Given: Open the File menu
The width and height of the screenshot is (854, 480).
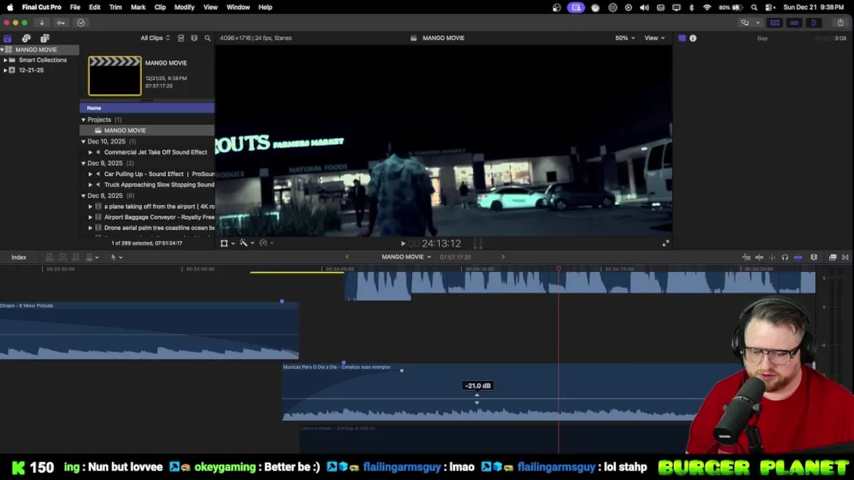Looking at the screenshot, I should pos(75,7).
